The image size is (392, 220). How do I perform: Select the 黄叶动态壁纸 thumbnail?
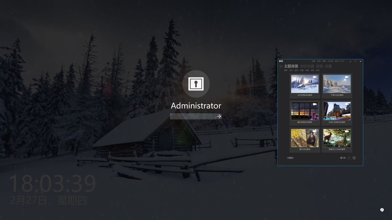tap(305, 138)
